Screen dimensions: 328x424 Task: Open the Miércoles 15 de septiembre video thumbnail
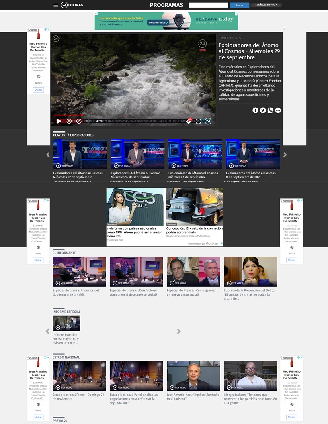point(137,154)
